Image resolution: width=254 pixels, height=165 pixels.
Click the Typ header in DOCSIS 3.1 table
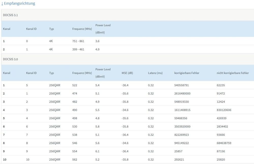pos(51,29)
